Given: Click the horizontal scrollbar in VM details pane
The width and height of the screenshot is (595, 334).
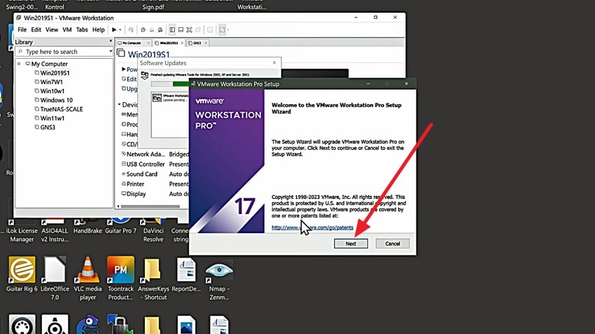Looking at the screenshot, I should click(150, 207).
